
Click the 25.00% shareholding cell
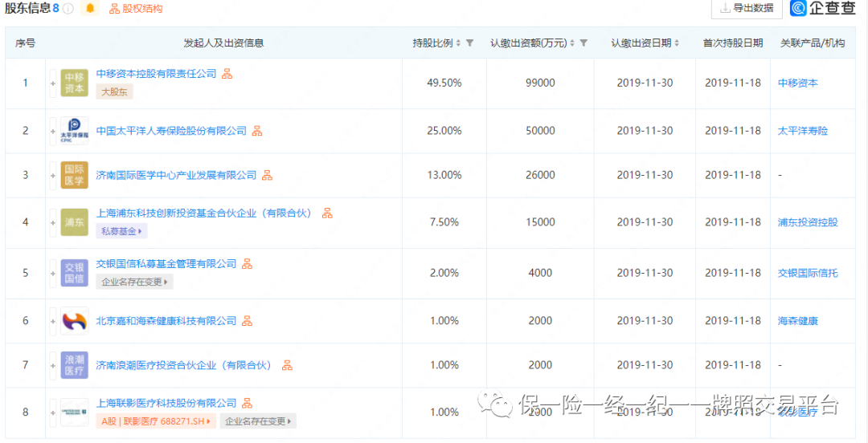(x=444, y=131)
